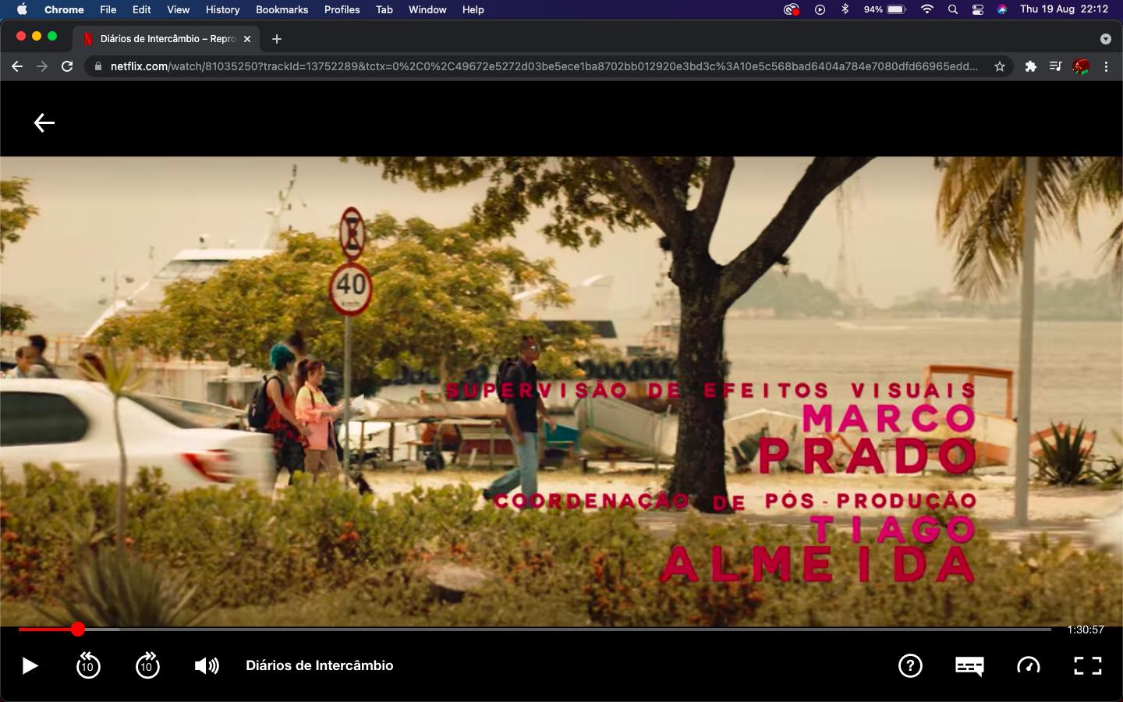This screenshot has width=1123, height=702.
Task: Click the remaining time 1:30:57
Action: point(1086,629)
